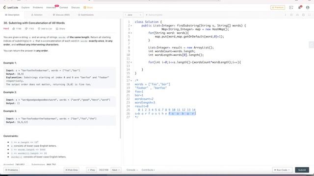Switch to the Discuss tab in problem panel

coord(61,15)
